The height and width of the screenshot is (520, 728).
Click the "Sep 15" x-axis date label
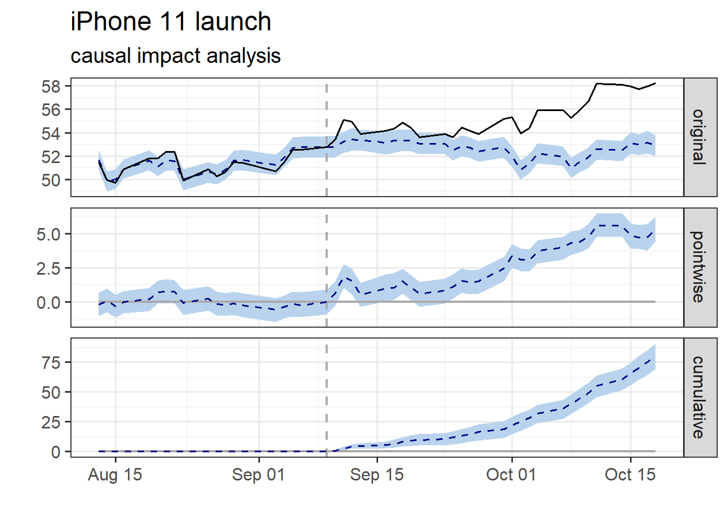[377, 475]
